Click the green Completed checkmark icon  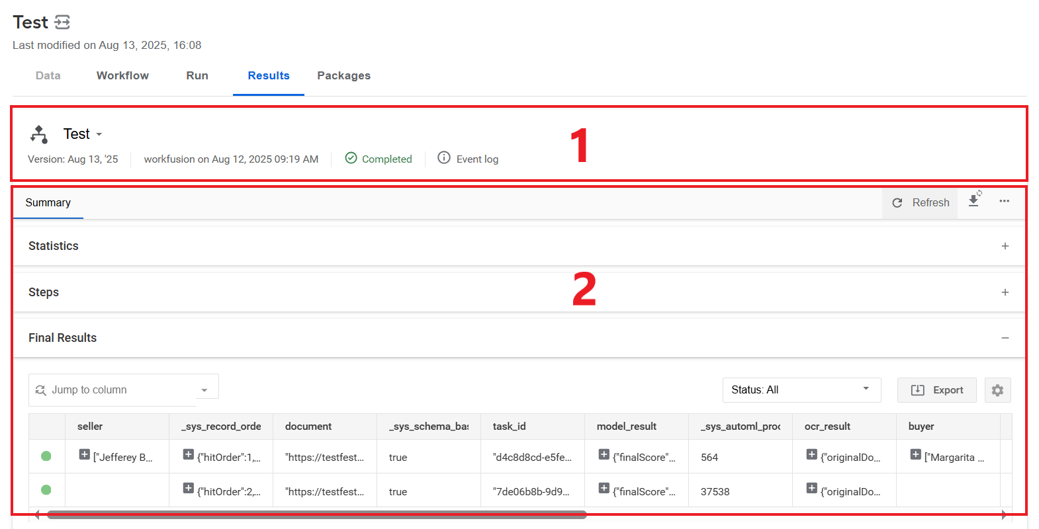point(351,158)
